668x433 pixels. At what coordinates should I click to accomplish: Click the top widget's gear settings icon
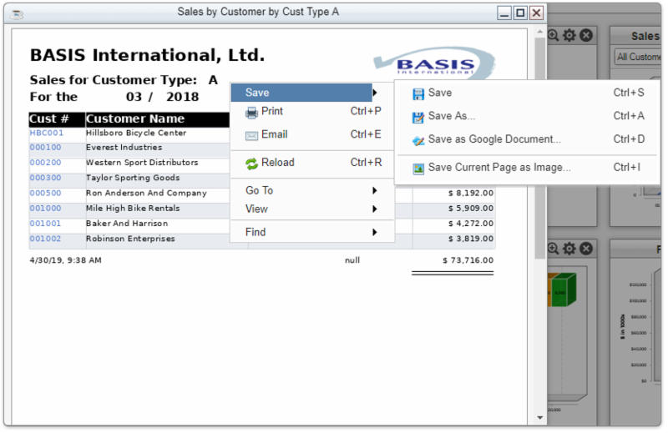point(569,35)
